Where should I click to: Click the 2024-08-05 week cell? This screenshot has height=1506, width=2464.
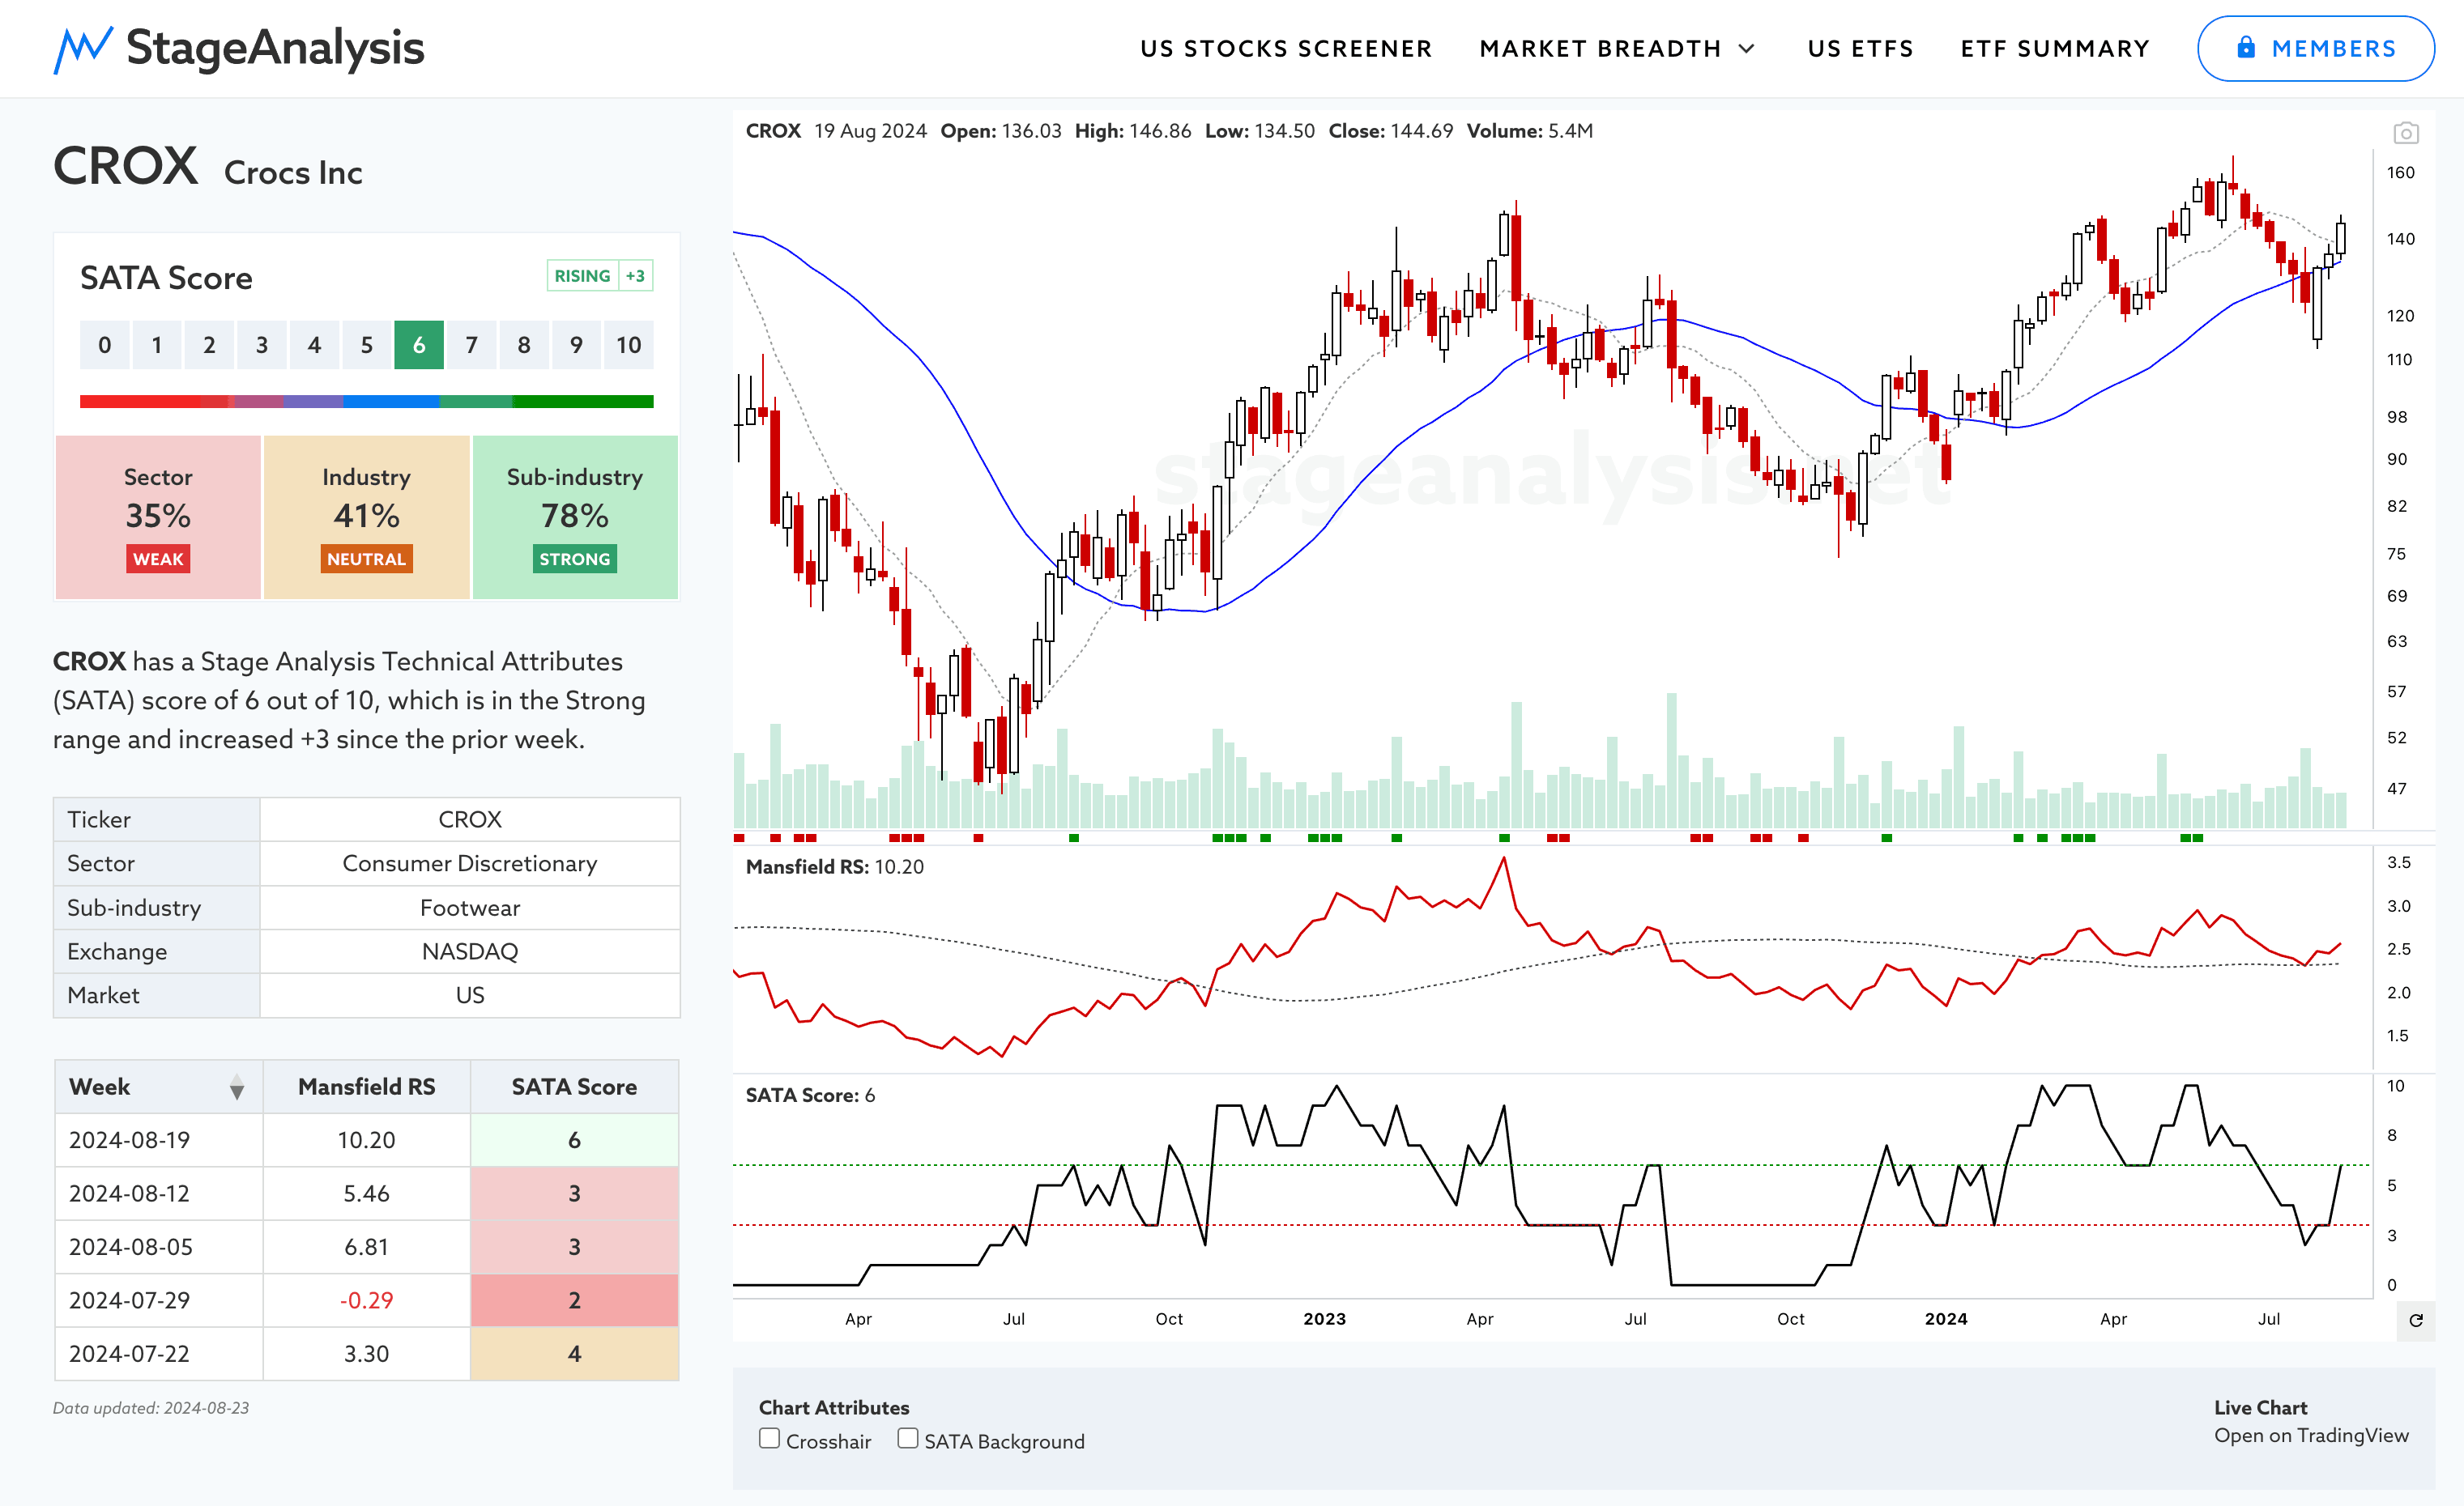(158, 1247)
